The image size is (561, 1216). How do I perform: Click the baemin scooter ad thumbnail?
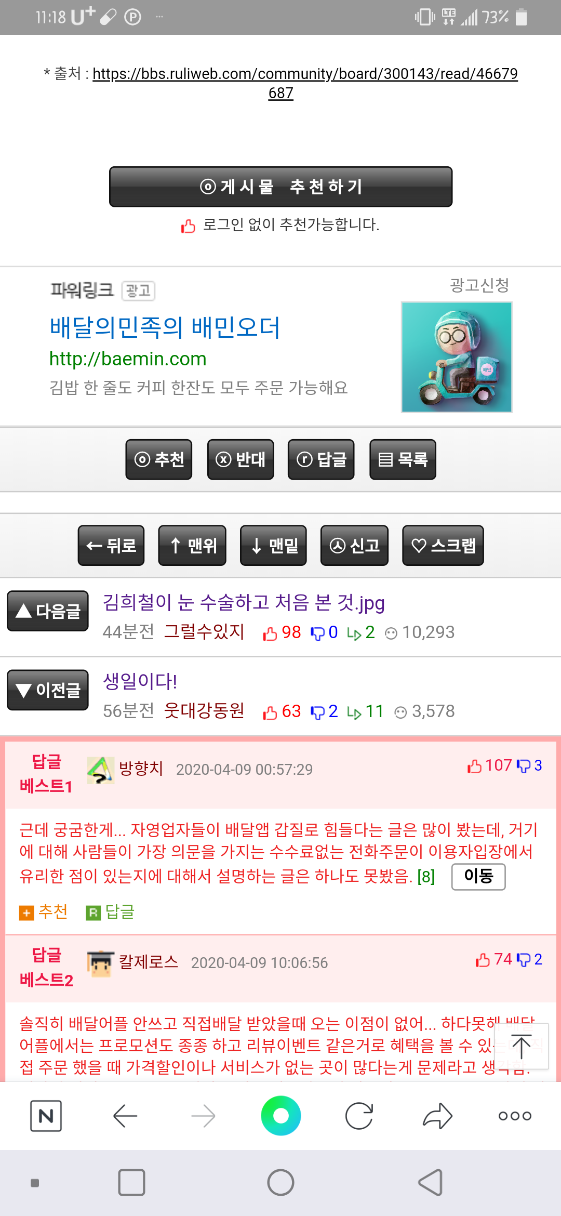[x=457, y=357]
